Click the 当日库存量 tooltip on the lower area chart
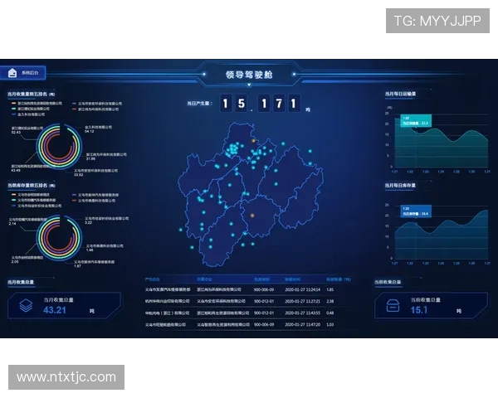498x398 pixels. [x=415, y=211]
